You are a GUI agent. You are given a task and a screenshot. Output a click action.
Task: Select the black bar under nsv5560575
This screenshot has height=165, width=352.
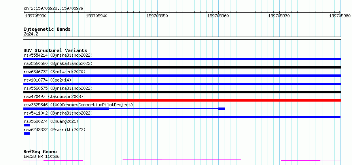click(x=182, y=92)
